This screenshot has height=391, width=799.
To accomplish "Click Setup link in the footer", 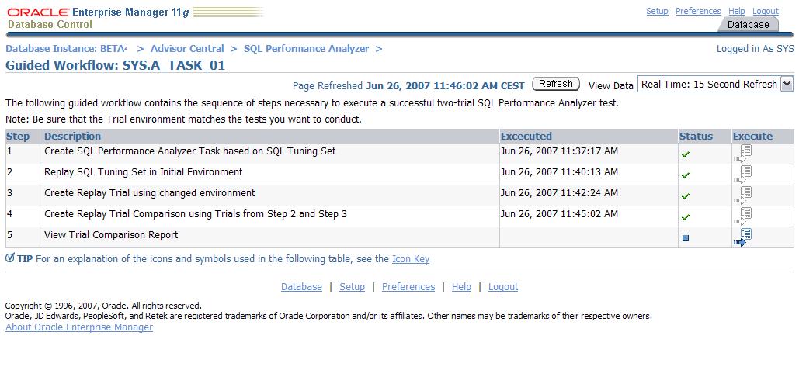I will pyautogui.click(x=352, y=287).
